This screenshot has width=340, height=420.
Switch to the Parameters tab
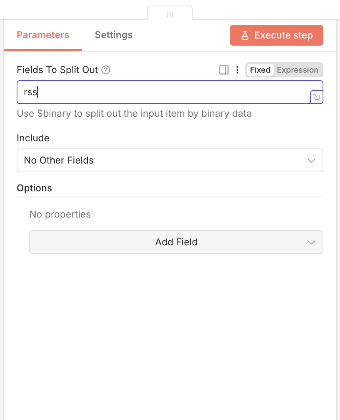click(x=43, y=35)
